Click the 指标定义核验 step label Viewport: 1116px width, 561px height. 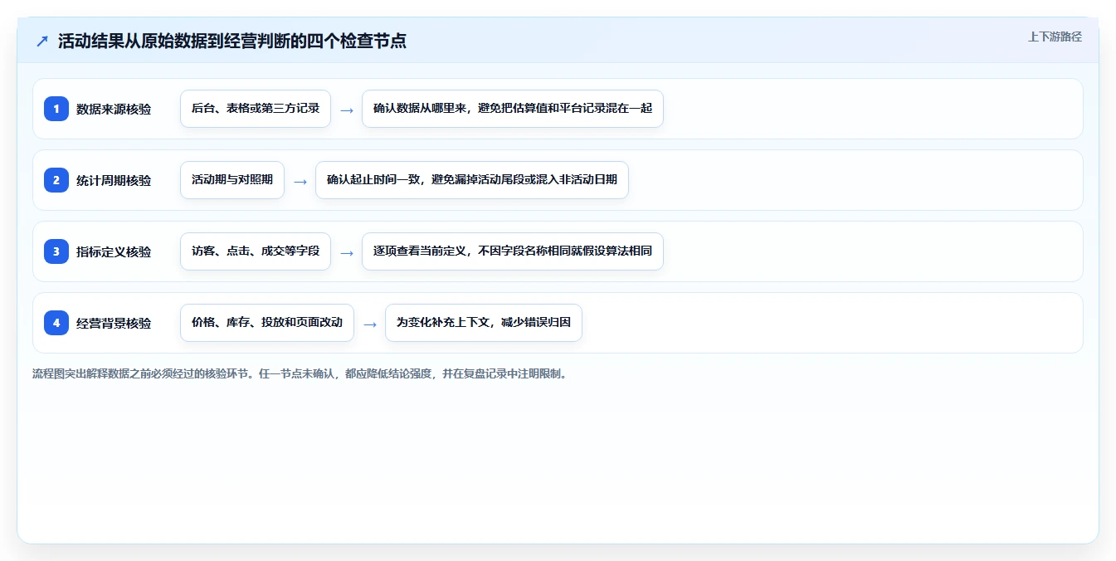point(114,251)
